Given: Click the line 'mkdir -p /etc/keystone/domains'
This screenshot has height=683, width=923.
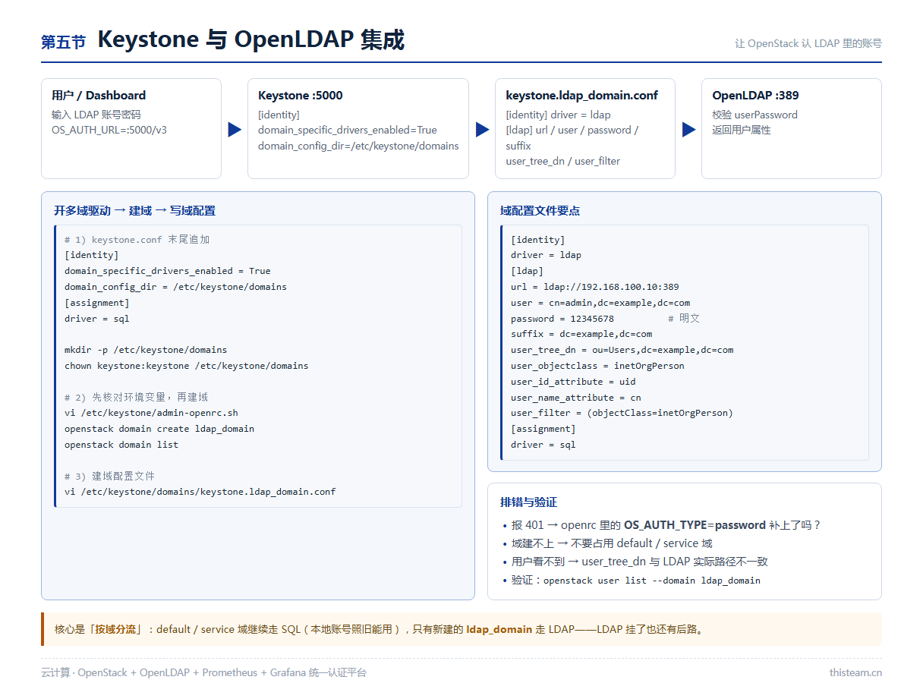Looking at the screenshot, I should (146, 350).
